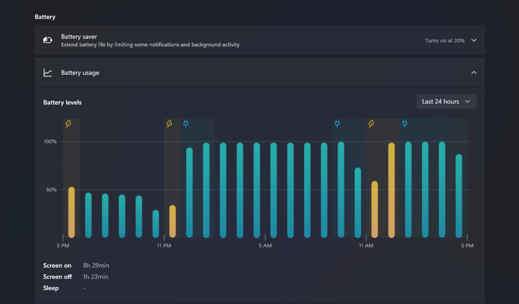Collapse the Battery usage section chevron
Screen dimensions: 519x304
(474, 73)
